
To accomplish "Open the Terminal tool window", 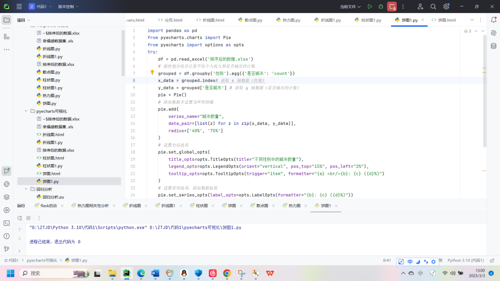I will (7, 223).
